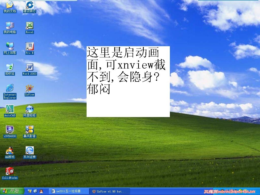The height and width of the screenshot is (195, 260).
Task: Switch to sw2011五一过后罢 taskbar window
Action: [x=69, y=191]
